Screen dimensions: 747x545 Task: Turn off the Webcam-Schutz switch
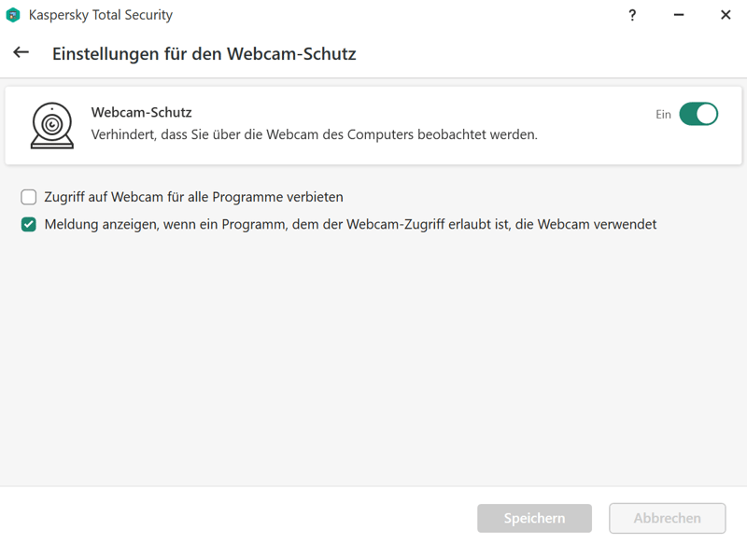point(698,114)
